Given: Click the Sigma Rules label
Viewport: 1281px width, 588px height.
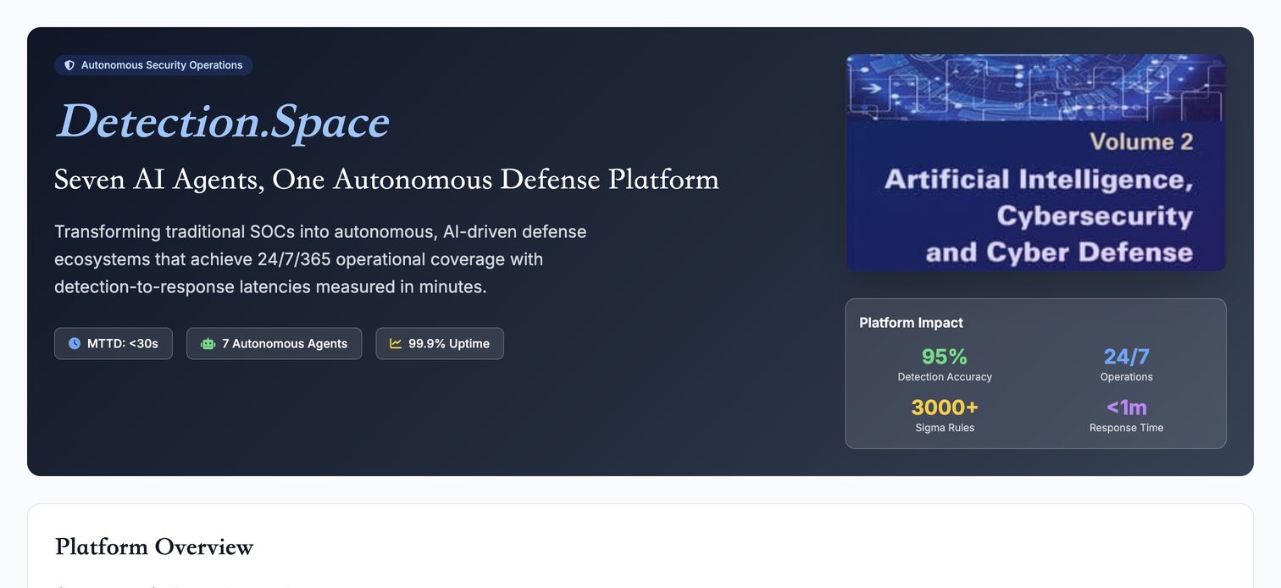Looking at the screenshot, I should point(945,428).
